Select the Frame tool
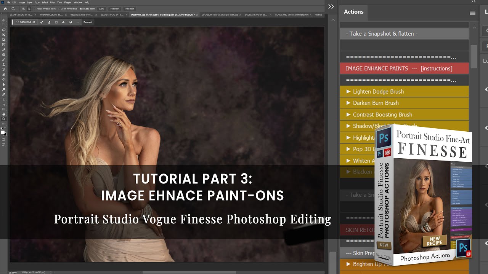 (x=4, y=44)
